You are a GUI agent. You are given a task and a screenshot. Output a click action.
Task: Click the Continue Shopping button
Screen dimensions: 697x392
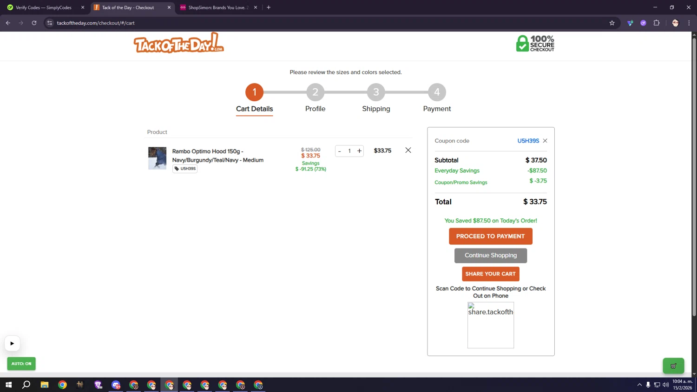(490, 255)
